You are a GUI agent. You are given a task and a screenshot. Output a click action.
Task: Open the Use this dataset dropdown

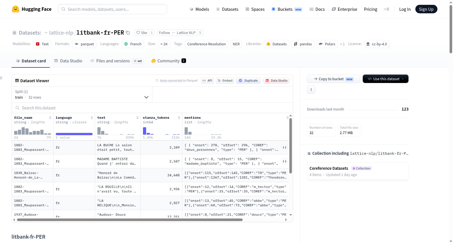[386, 79]
